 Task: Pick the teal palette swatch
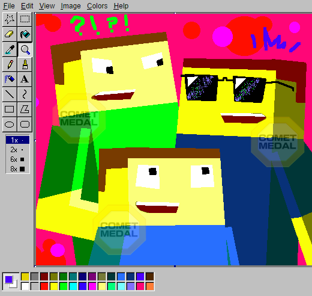(x=73, y=277)
